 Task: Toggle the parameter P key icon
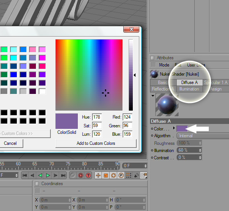[x=121, y=175]
